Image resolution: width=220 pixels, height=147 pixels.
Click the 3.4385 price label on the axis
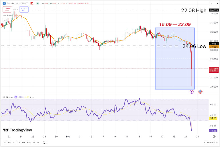coord(214,10)
